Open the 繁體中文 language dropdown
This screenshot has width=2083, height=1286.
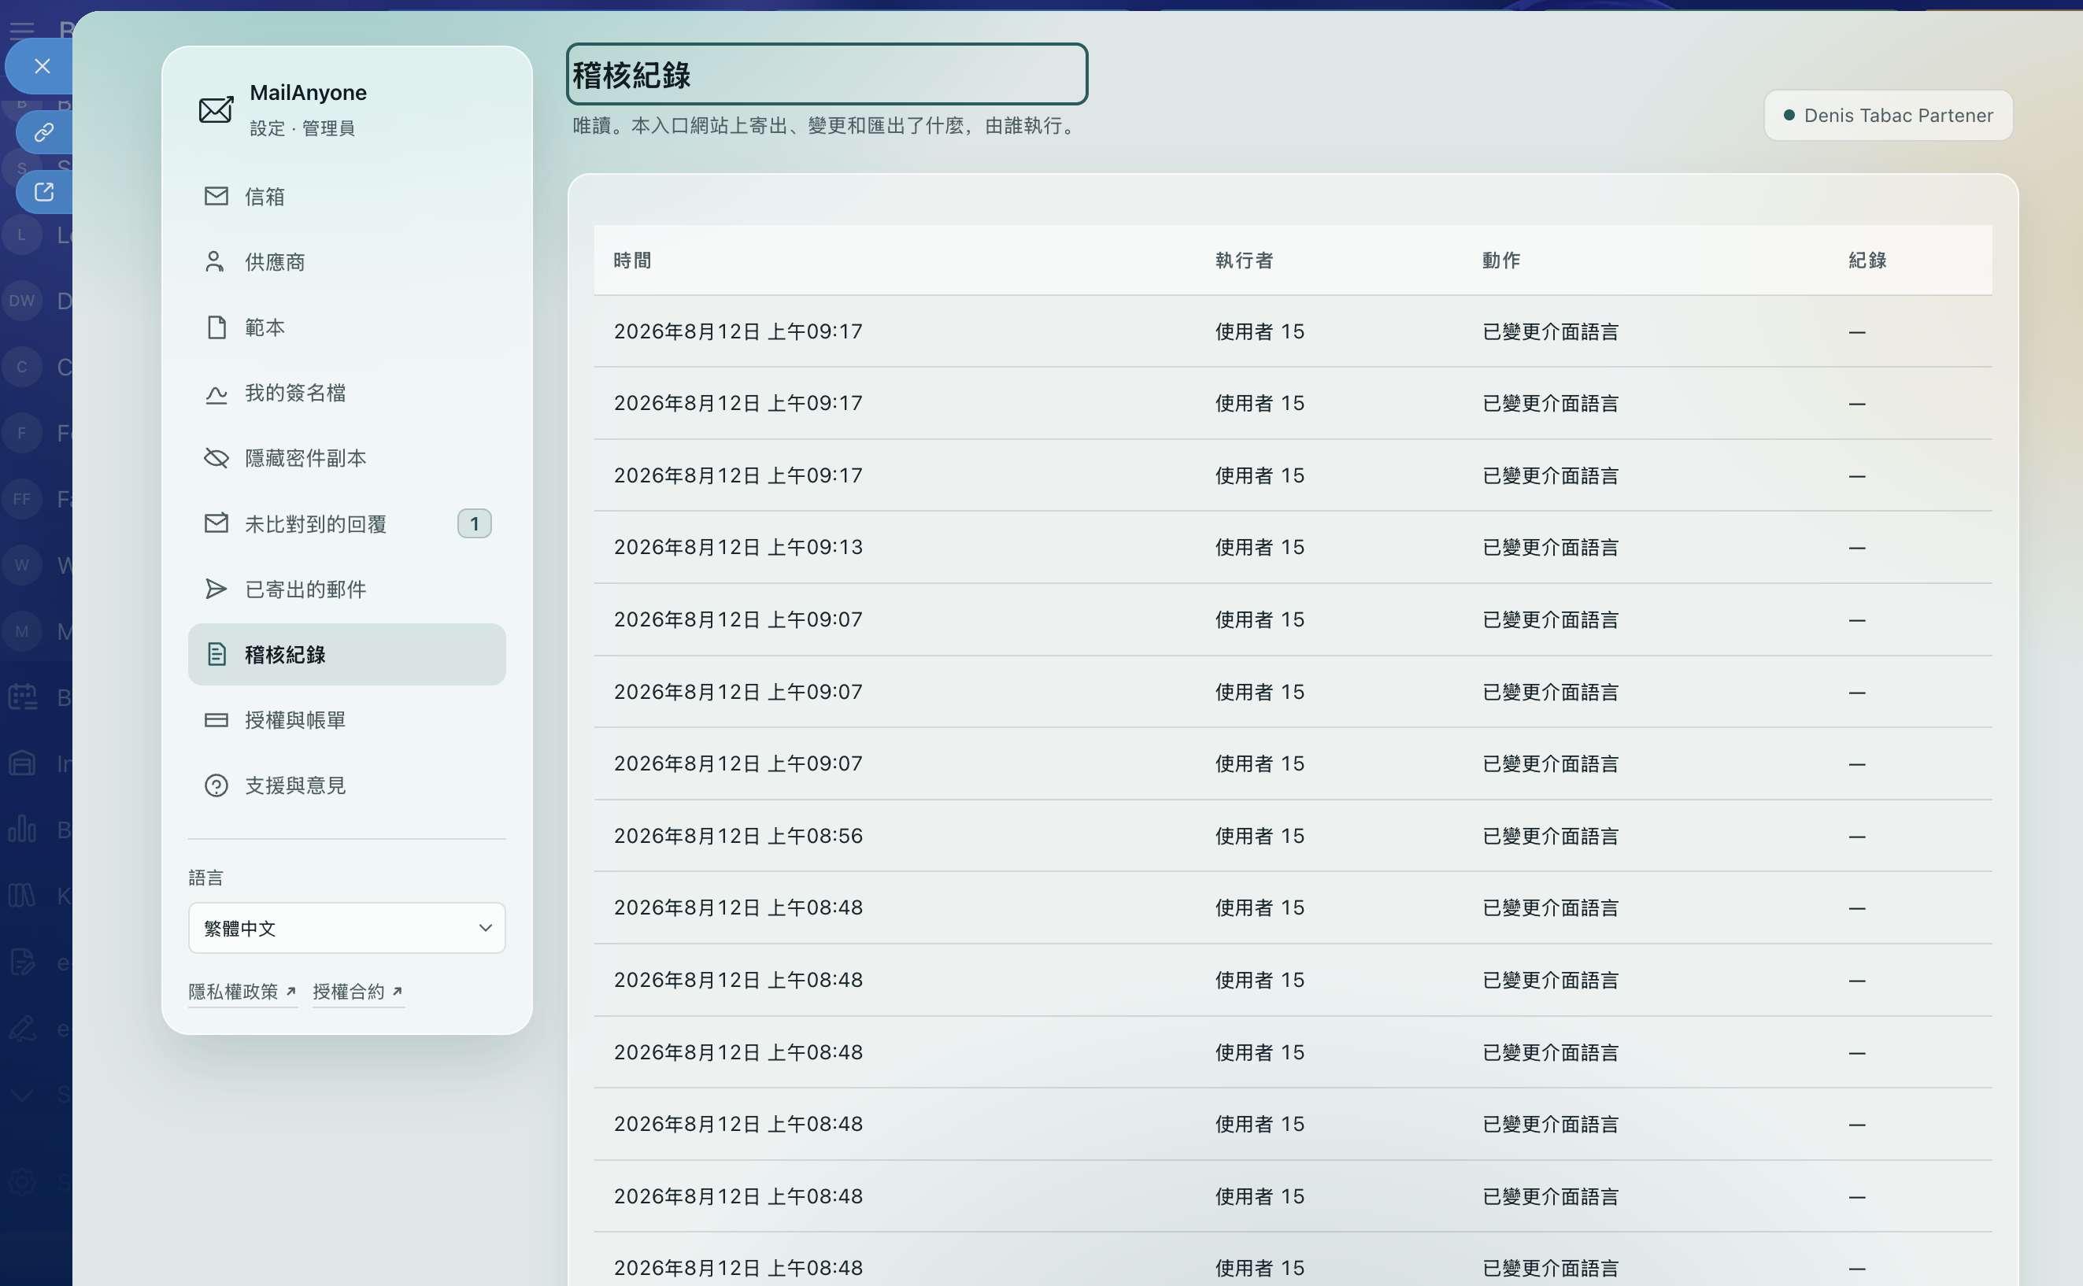coord(347,928)
